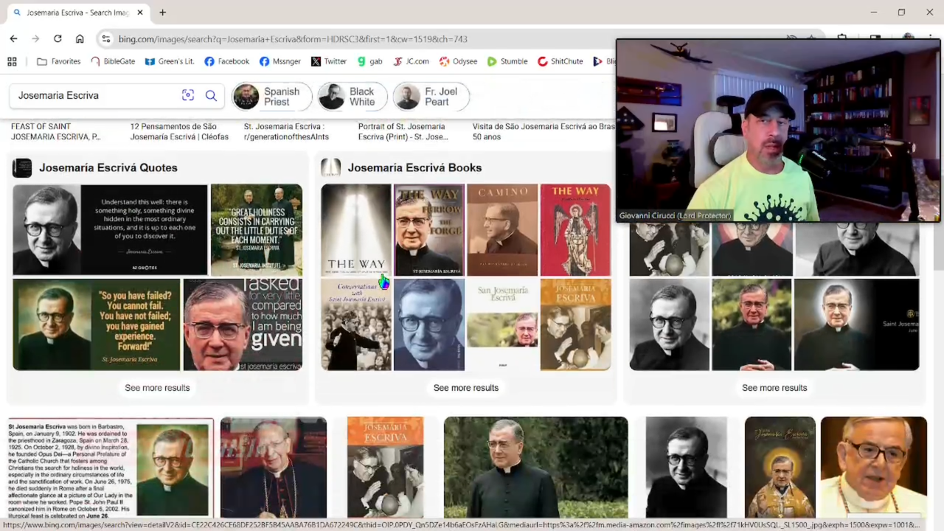The width and height of the screenshot is (944, 531).
Task: Open the Twitter bookmark
Action: 328,62
